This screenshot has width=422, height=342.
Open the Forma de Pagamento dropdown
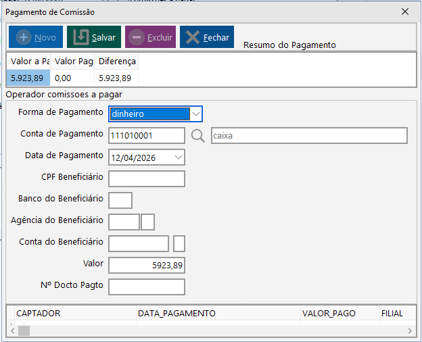[x=195, y=114]
